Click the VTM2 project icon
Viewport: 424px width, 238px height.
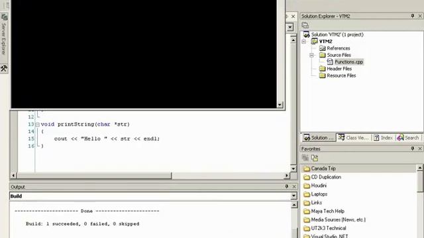(x=314, y=41)
